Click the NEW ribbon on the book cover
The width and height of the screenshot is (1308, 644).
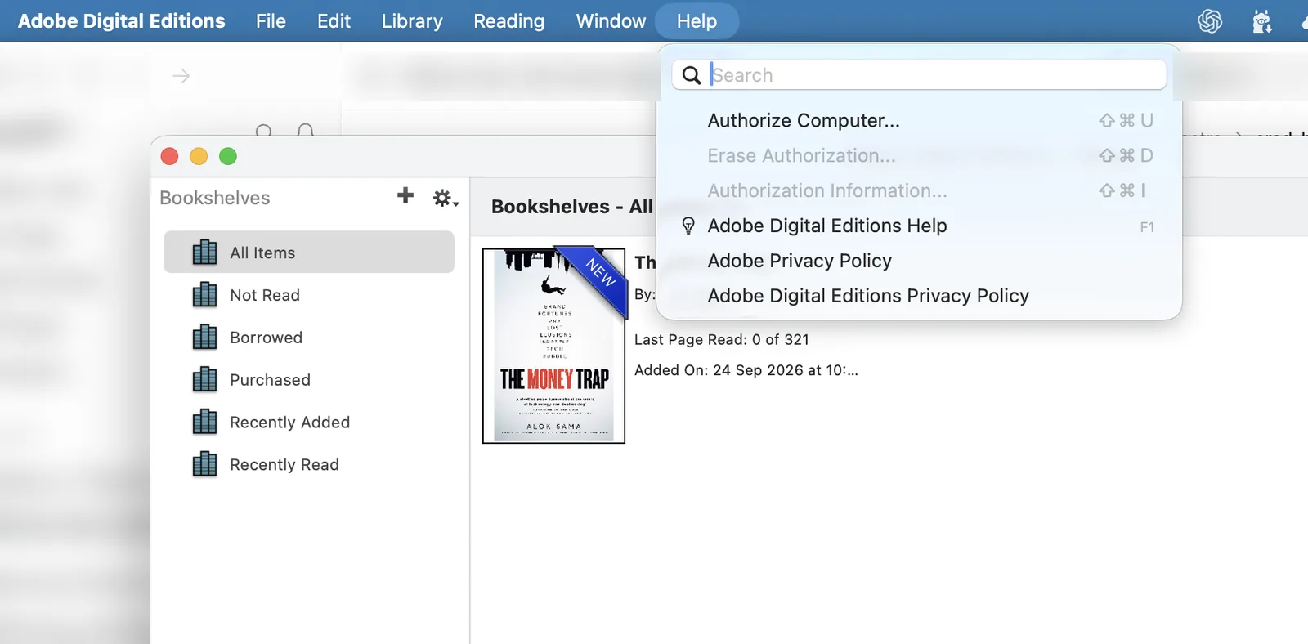tap(598, 274)
